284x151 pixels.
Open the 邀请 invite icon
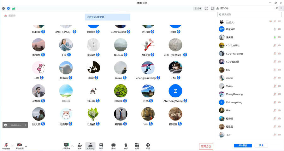click(80, 145)
